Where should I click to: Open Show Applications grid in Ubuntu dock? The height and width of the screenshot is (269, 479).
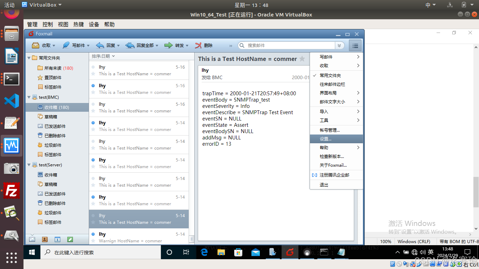(12, 257)
